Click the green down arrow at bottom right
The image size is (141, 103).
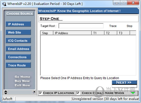coord(133,93)
